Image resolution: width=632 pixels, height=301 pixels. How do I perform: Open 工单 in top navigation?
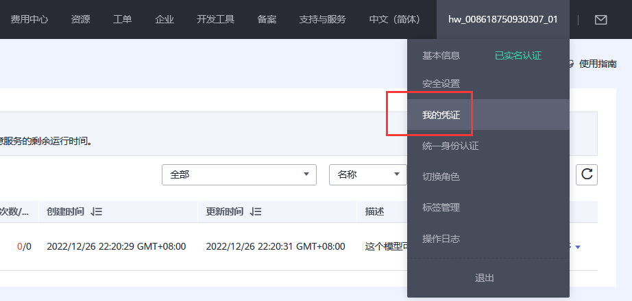pyautogui.click(x=122, y=19)
